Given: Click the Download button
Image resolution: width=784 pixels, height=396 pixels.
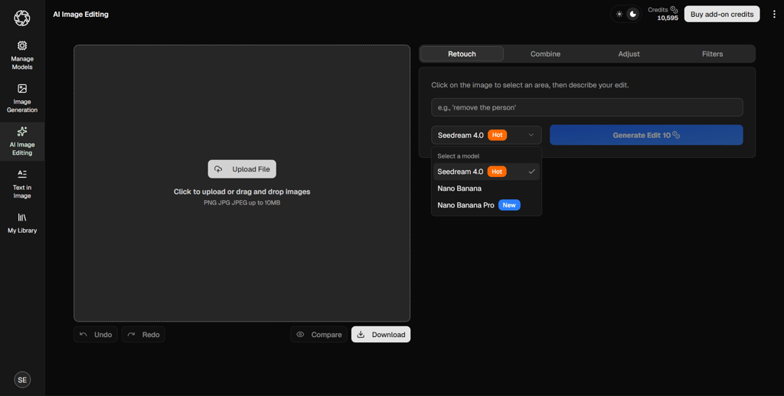Looking at the screenshot, I should pyautogui.click(x=381, y=335).
